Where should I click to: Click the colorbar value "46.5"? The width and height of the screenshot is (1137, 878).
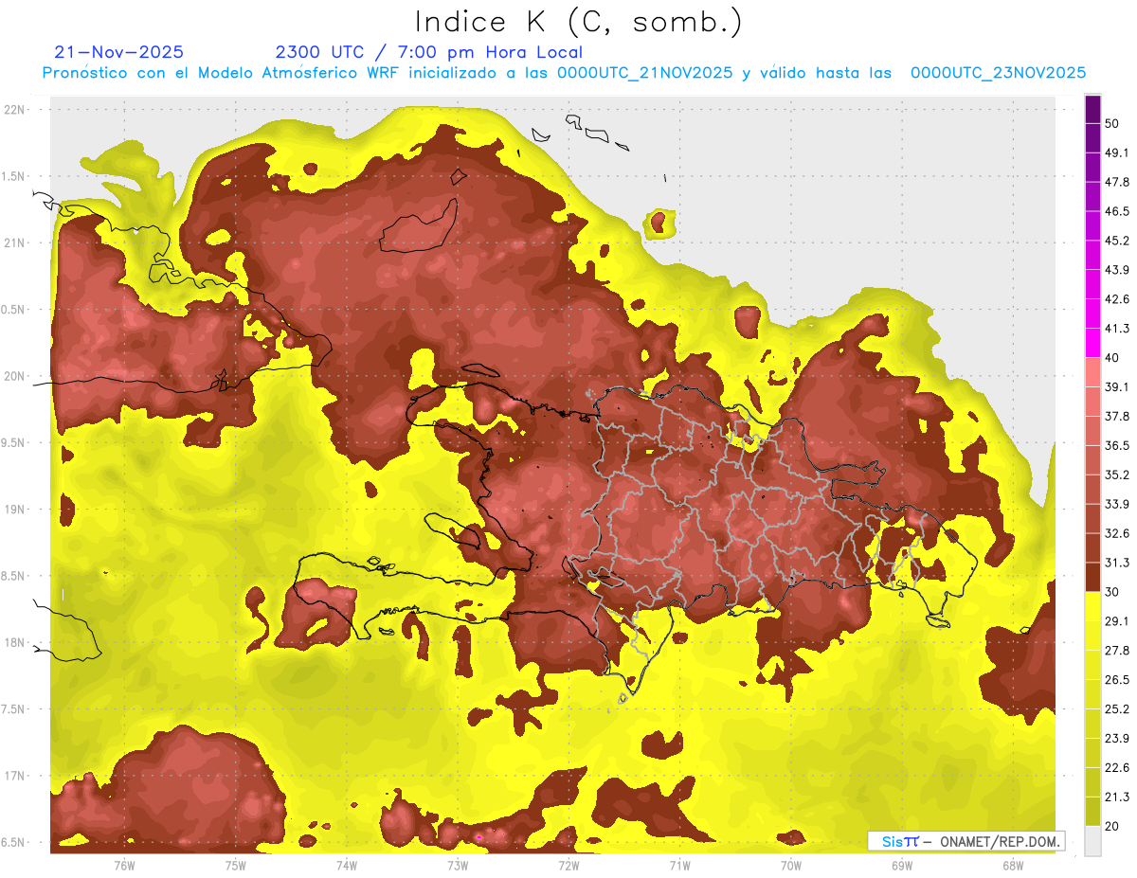[x=1117, y=211]
